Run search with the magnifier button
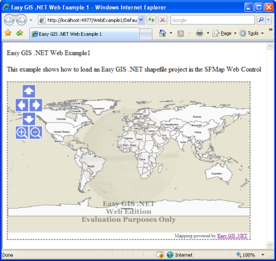This screenshot has height=261, width=276. pyautogui.click(x=261, y=20)
